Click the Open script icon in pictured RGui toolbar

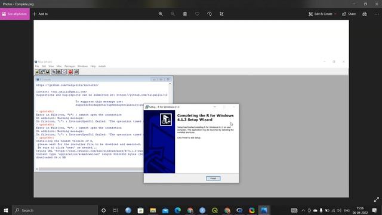(37, 72)
